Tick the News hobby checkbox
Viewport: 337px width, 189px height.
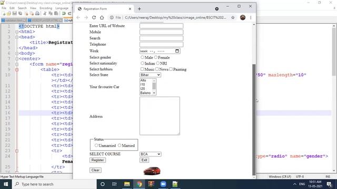[157, 69]
